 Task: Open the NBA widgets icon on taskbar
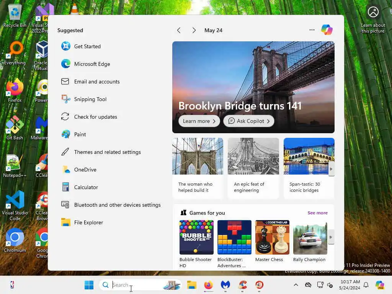[x=12, y=285]
